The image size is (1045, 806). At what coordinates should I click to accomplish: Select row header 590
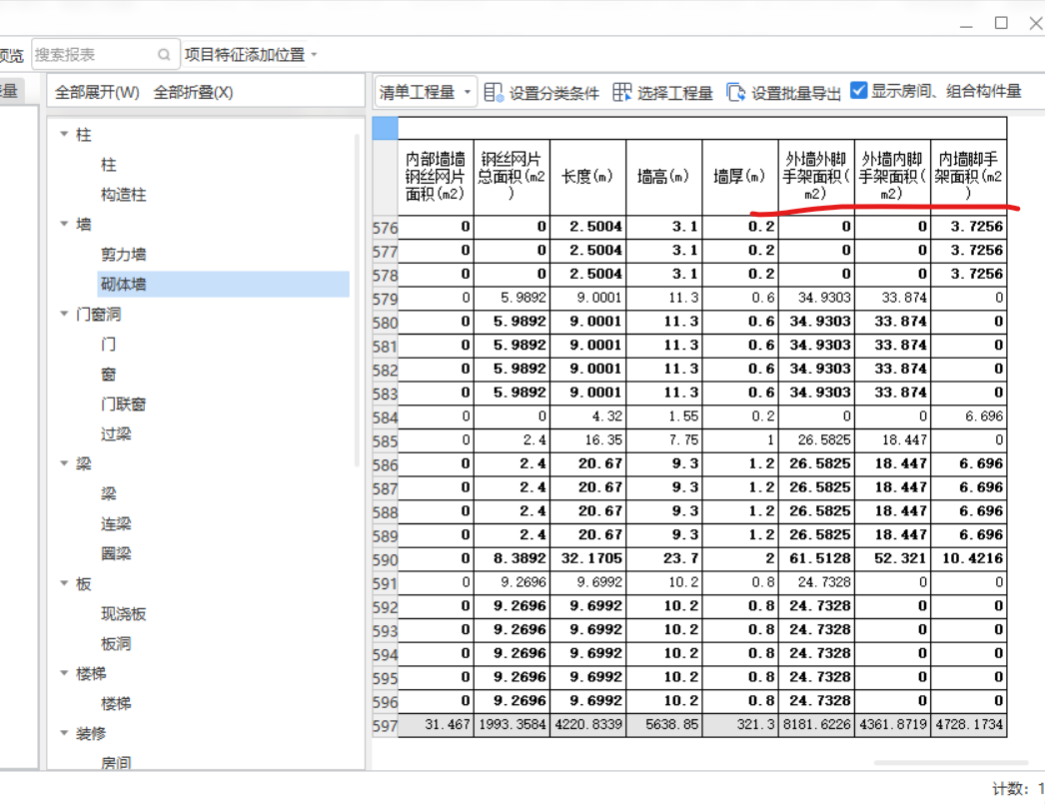[386, 559]
